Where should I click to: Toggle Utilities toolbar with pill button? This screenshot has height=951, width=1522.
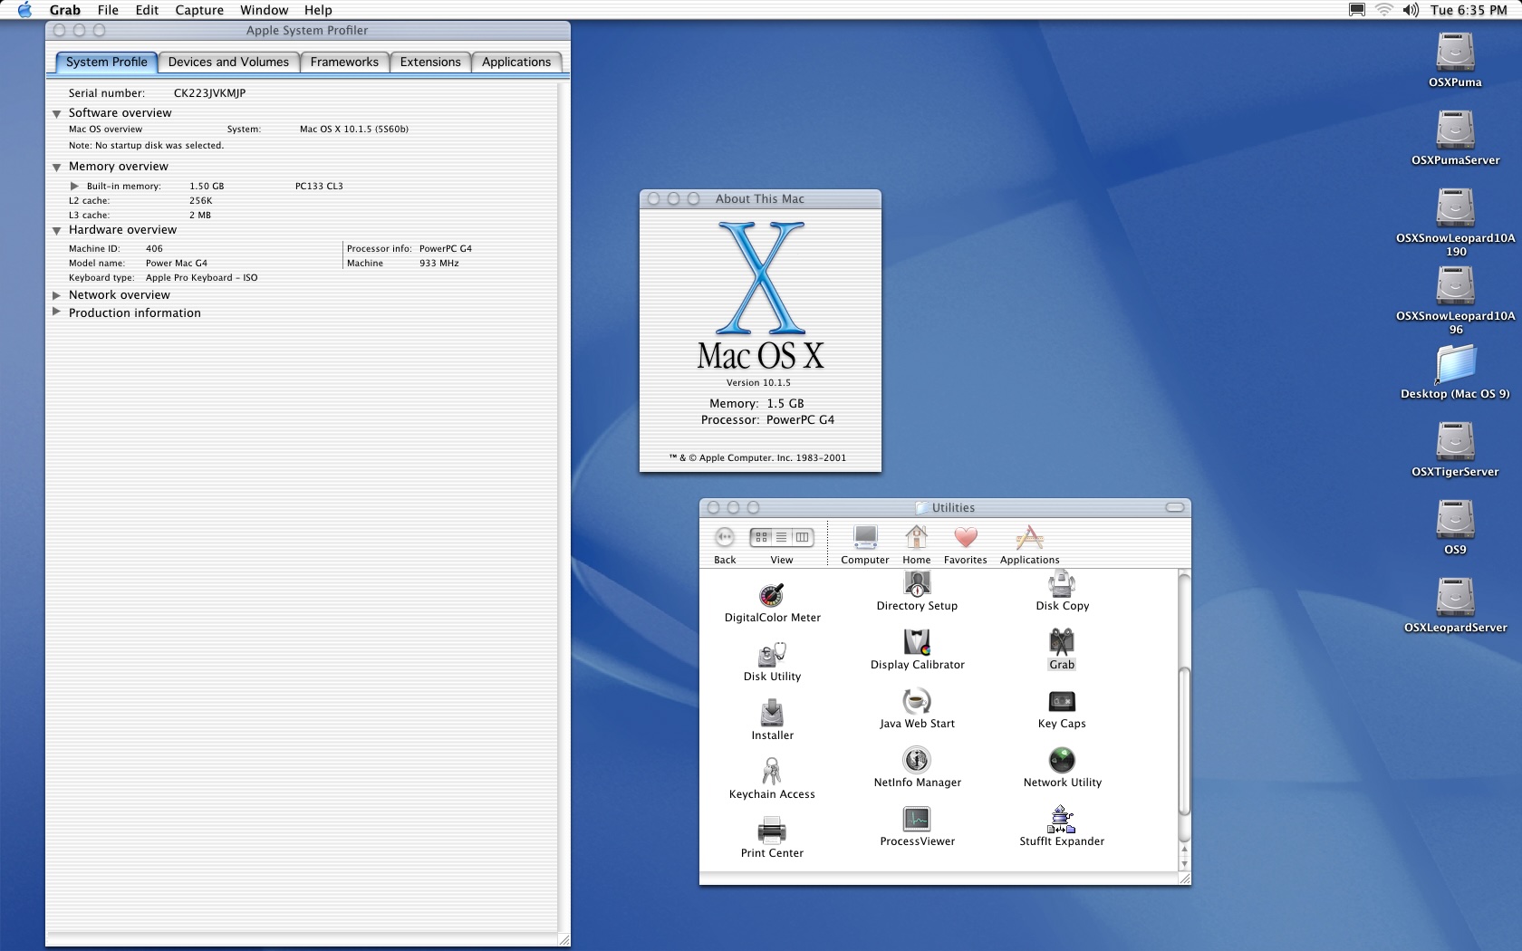[1175, 507]
